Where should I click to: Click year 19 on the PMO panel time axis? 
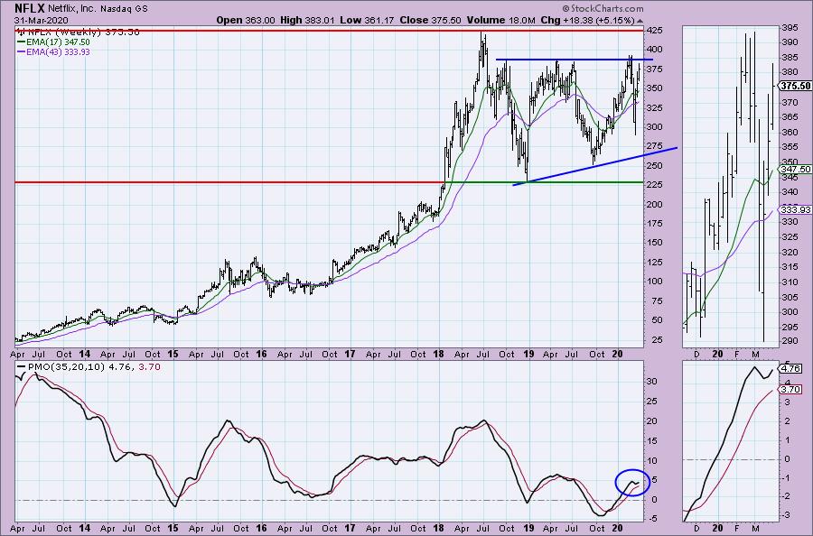pos(528,528)
